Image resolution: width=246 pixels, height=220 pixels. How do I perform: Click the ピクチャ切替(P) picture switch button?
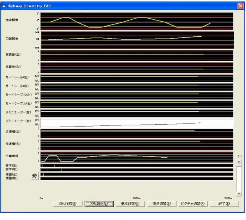point(193,204)
